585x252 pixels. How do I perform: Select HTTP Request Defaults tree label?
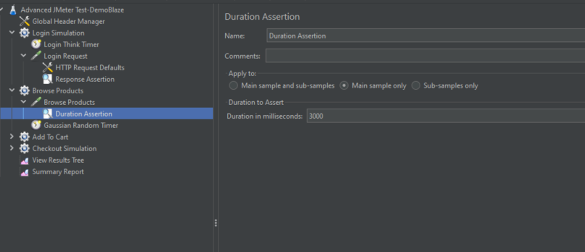[x=90, y=68]
